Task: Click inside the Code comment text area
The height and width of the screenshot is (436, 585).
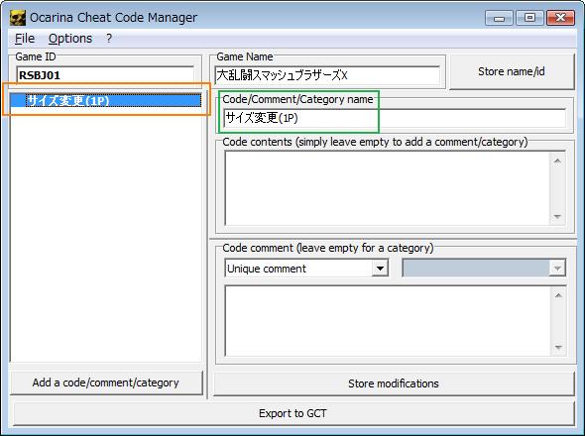Action: tap(387, 321)
